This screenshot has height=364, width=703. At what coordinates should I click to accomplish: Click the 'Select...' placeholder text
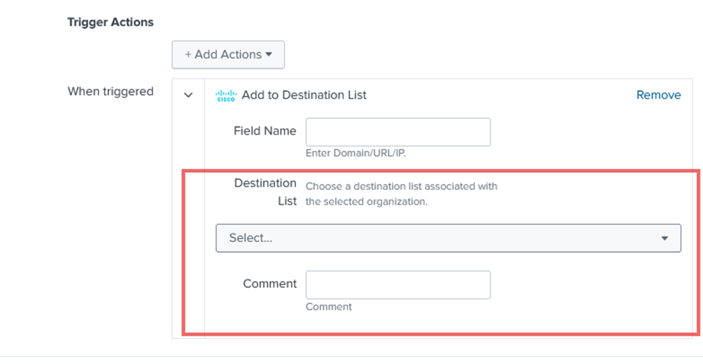click(251, 238)
